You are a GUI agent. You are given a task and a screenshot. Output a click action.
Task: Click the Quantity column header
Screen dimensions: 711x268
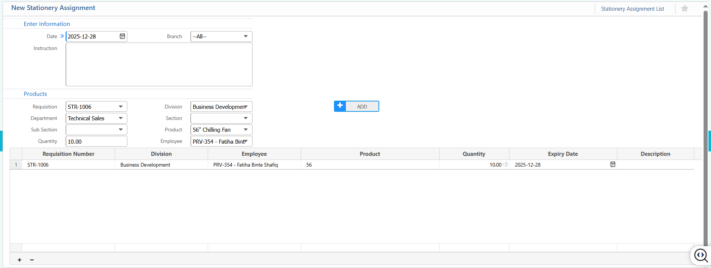[474, 154]
